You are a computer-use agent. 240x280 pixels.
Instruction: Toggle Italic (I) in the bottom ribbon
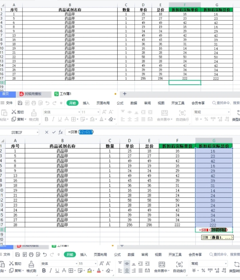tap(51, 270)
